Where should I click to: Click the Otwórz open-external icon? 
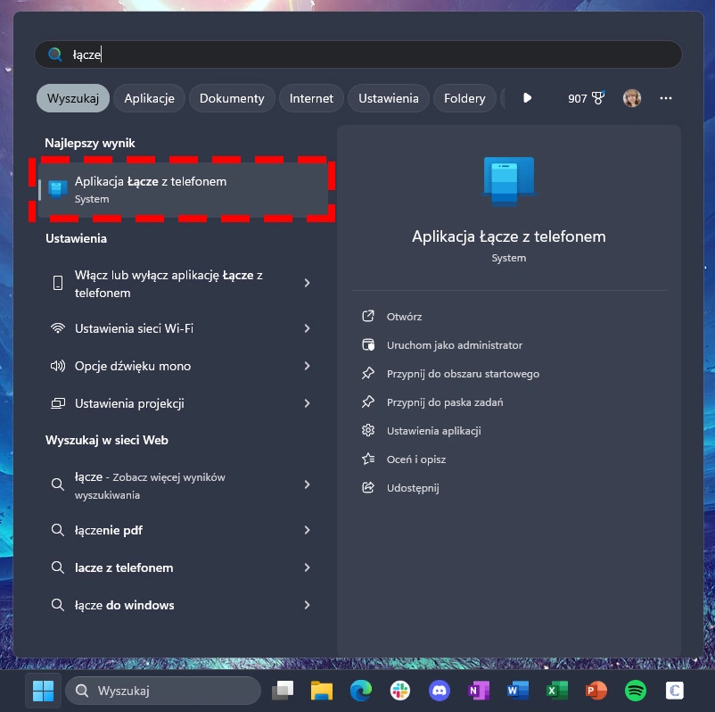click(368, 316)
